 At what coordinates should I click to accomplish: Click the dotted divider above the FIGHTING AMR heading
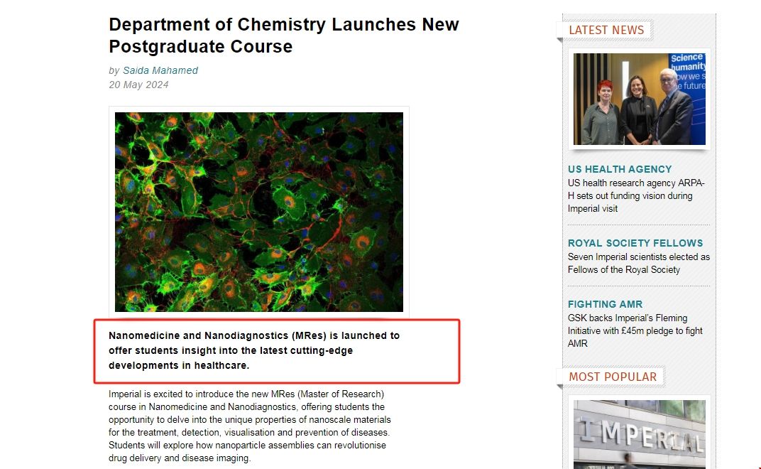coord(638,286)
